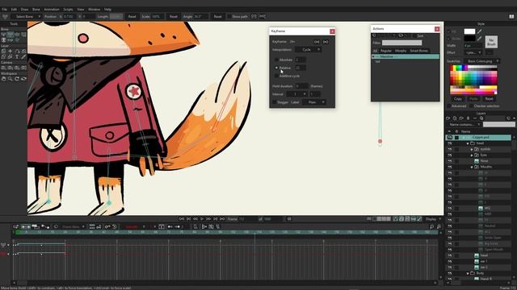
Task: Open the Swatches Basic Colors.png dropdown
Action: point(481,61)
